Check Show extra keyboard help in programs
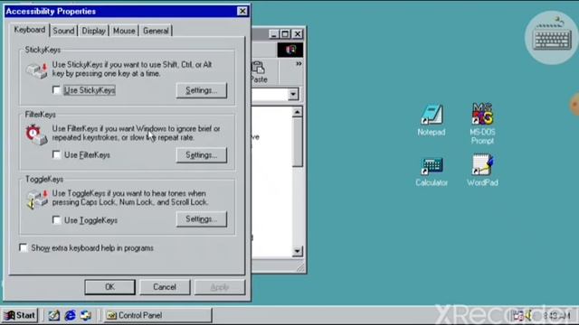Viewport: 579px width, 325px height. pyautogui.click(x=24, y=247)
